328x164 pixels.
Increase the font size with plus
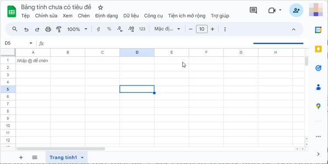pyautogui.click(x=212, y=29)
